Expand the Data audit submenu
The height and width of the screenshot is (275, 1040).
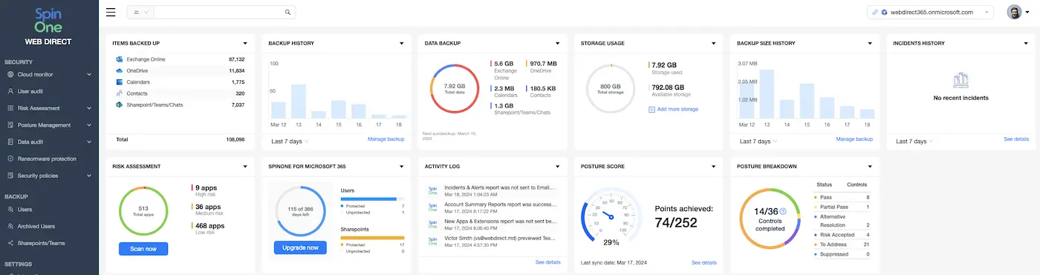point(88,142)
